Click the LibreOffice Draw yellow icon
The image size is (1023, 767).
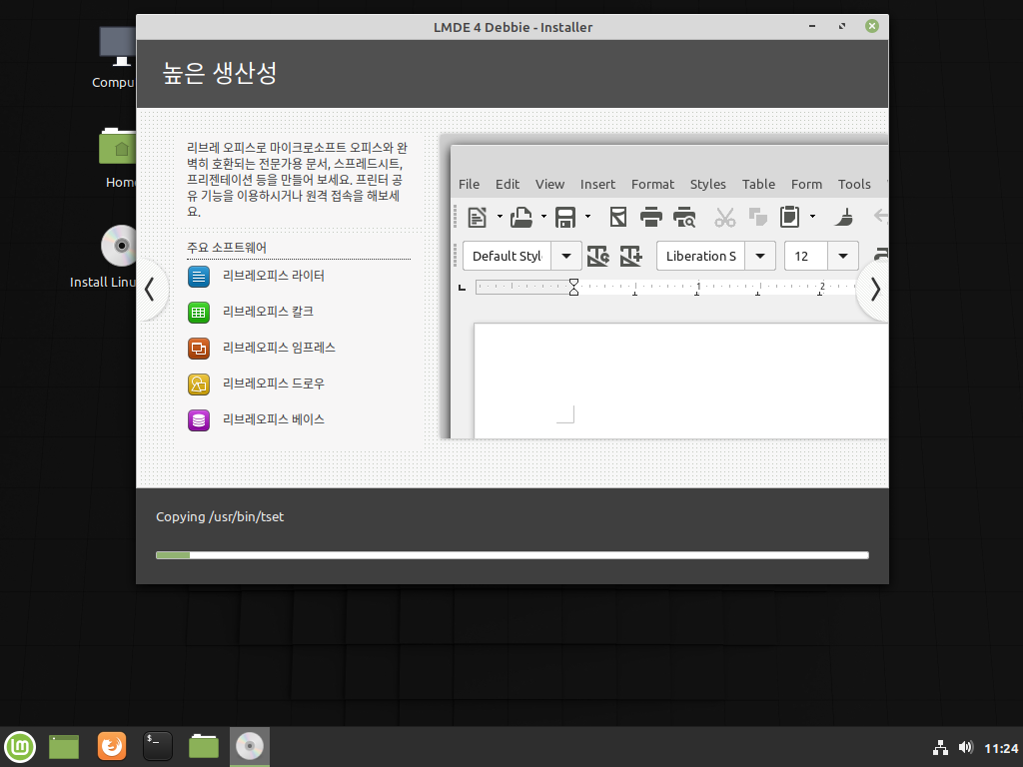[199, 384]
